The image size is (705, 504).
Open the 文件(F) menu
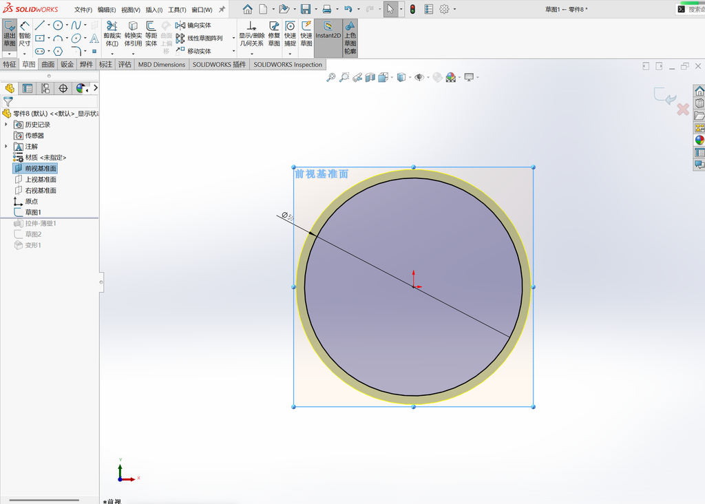(83, 10)
